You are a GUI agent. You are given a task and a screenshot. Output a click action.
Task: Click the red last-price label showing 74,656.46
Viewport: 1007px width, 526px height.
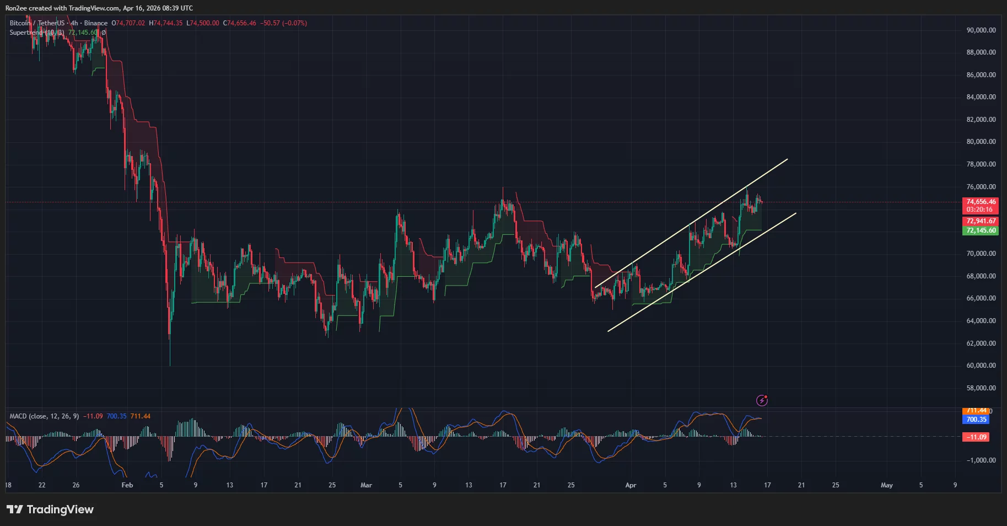tap(981, 202)
